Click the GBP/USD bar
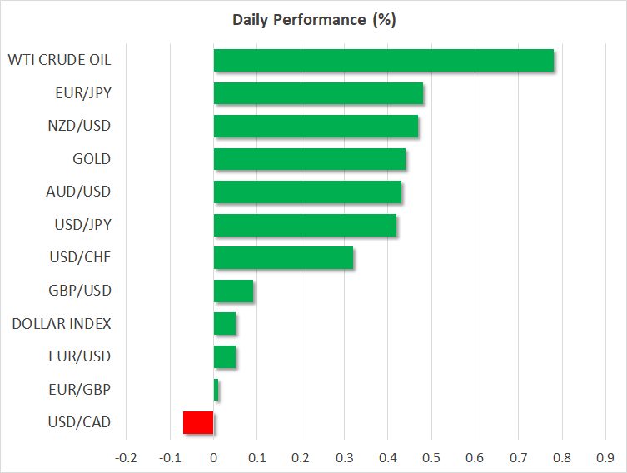This screenshot has height=473, width=627. 233,291
